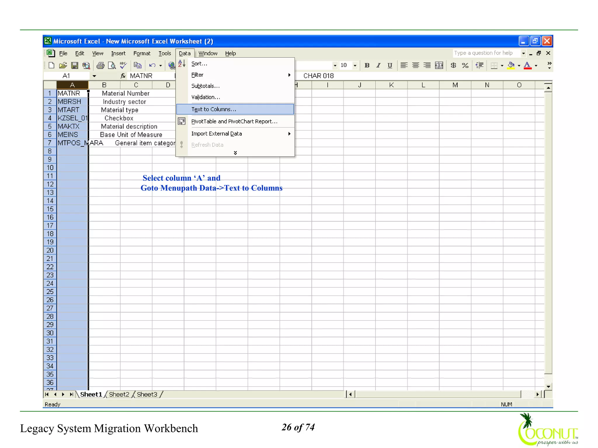Open the Window menu

coord(208,53)
